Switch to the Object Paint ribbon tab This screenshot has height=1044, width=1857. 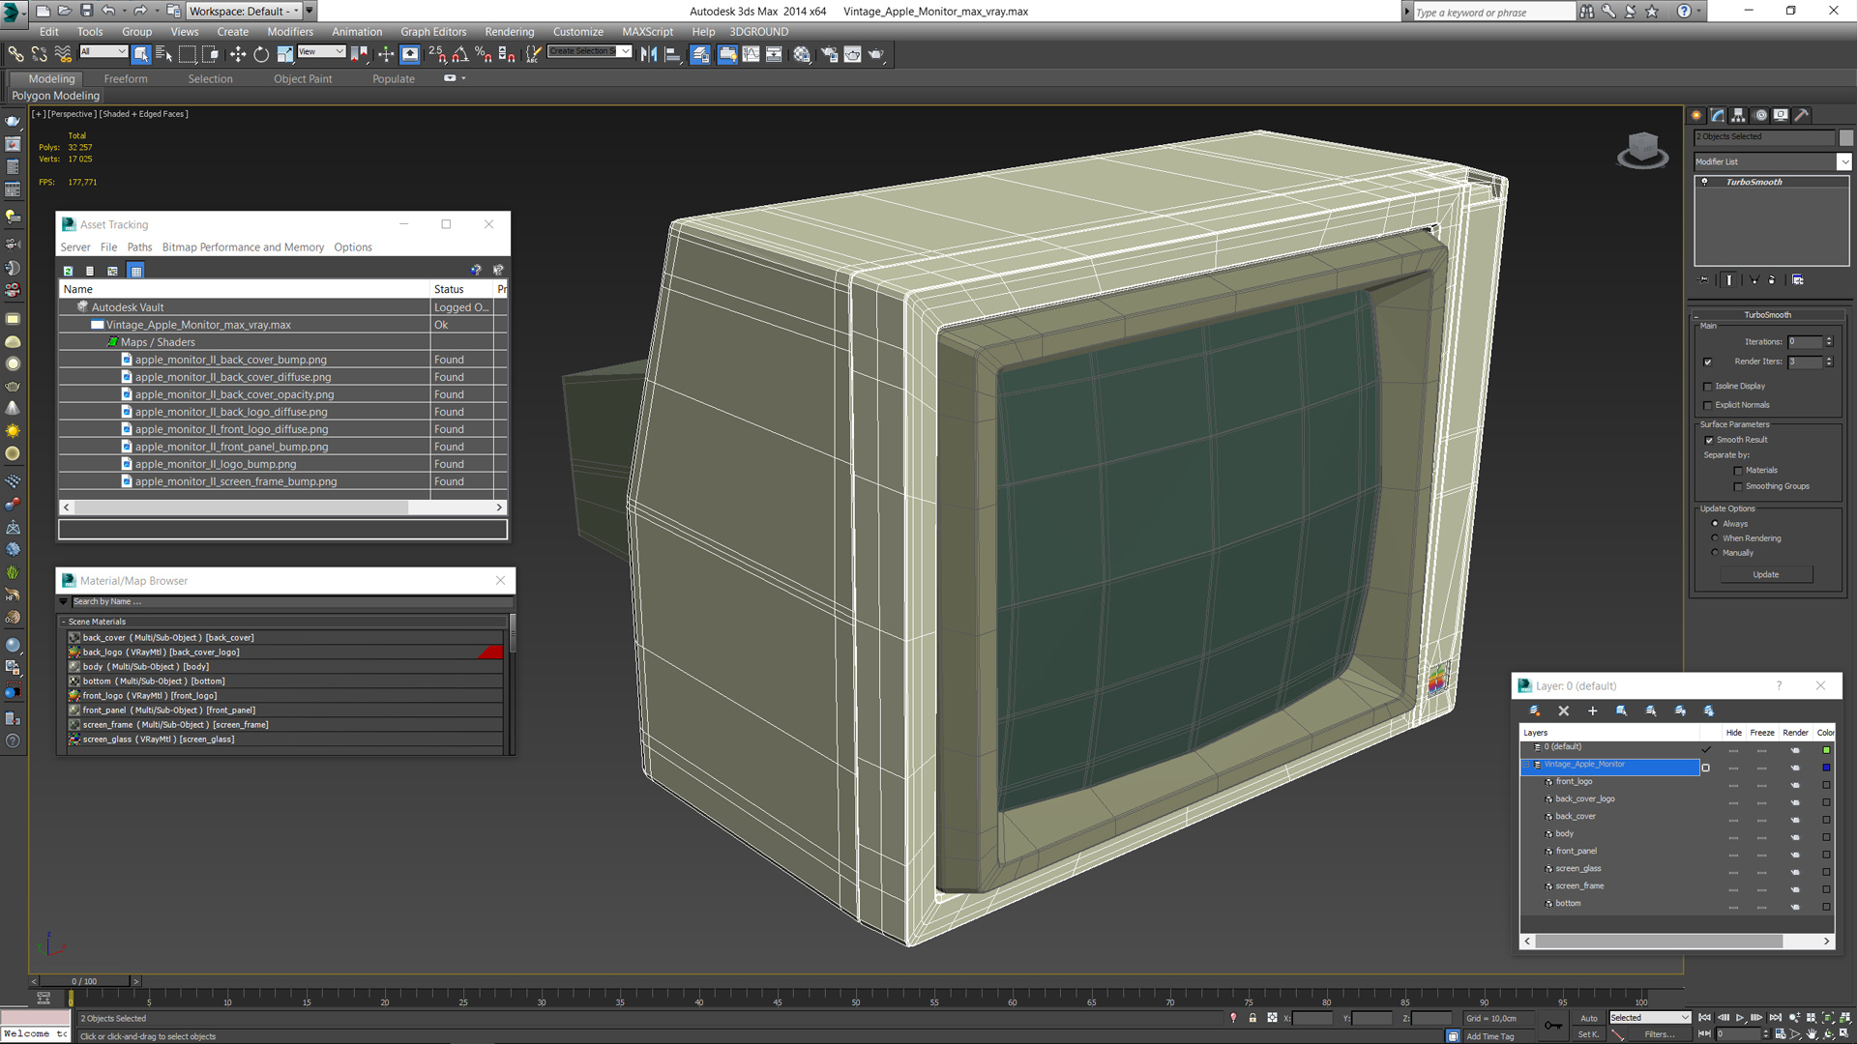[x=303, y=79]
